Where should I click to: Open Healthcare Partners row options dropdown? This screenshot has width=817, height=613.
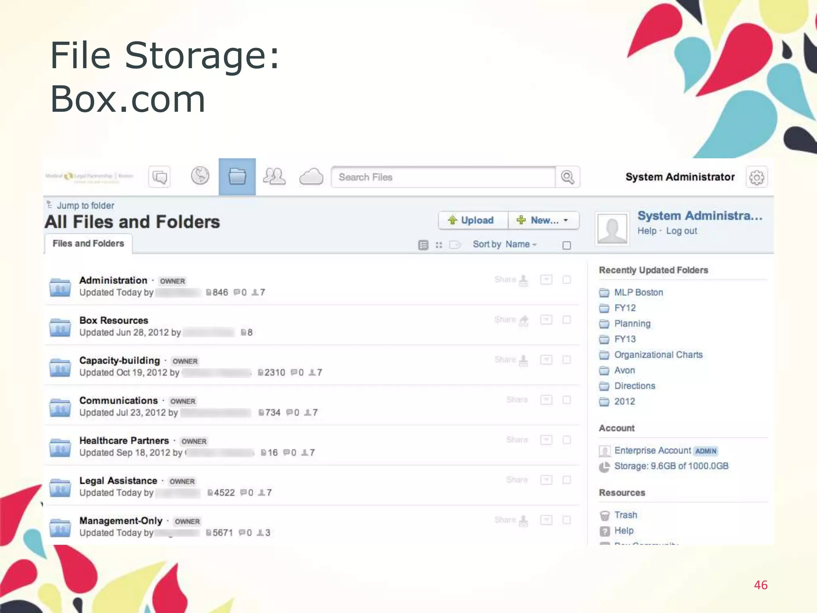pyautogui.click(x=546, y=440)
